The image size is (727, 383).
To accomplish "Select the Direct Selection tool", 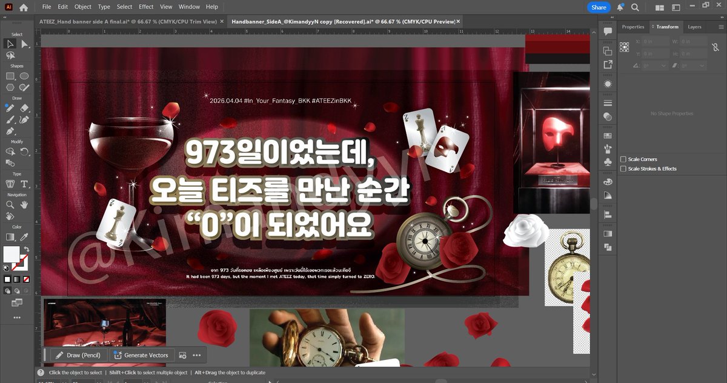I will point(24,44).
